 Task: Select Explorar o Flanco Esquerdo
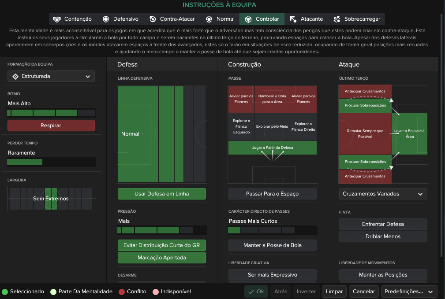click(241, 127)
